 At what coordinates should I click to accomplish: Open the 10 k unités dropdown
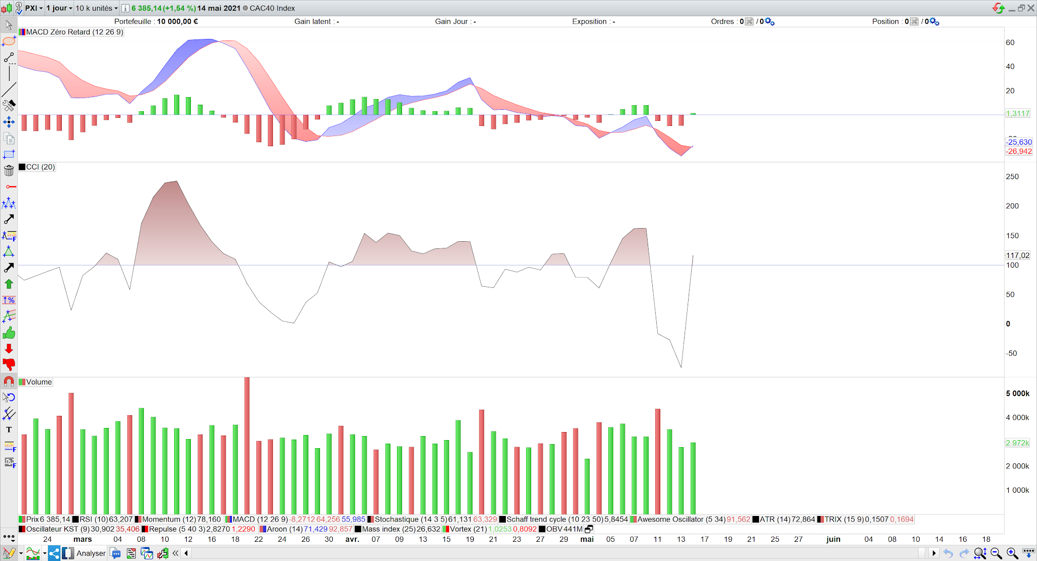coord(97,8)
